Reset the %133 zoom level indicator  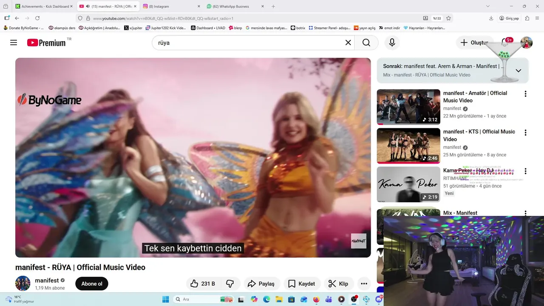click(x=437, y=18)
